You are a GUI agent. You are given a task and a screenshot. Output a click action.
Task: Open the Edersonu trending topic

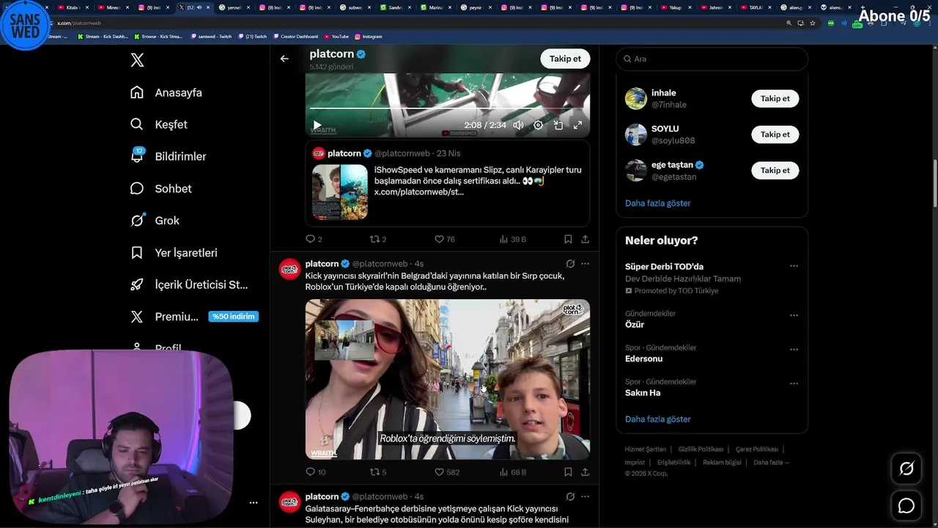click(x=643, y=359)
